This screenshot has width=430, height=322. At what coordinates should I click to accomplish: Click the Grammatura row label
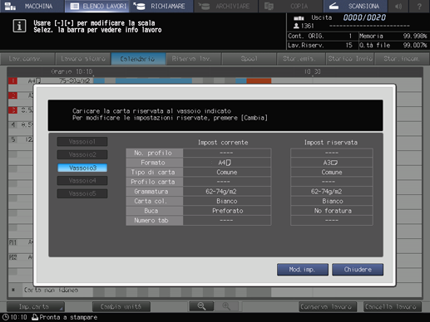155,192
